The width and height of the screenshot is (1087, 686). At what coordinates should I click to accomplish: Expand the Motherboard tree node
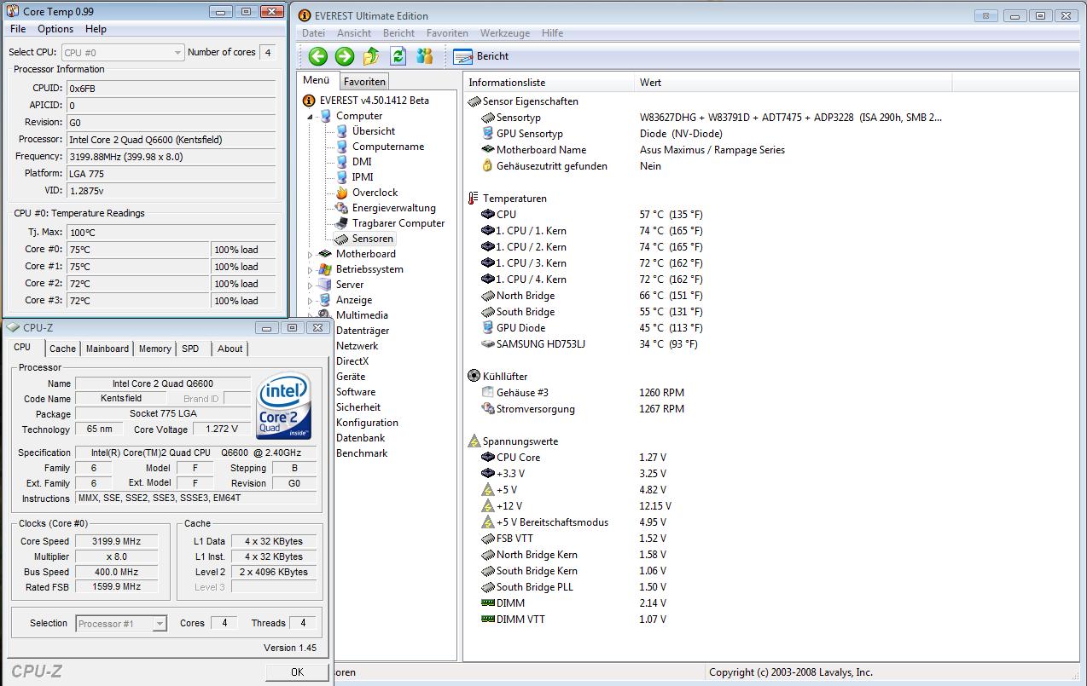point(311,254)
